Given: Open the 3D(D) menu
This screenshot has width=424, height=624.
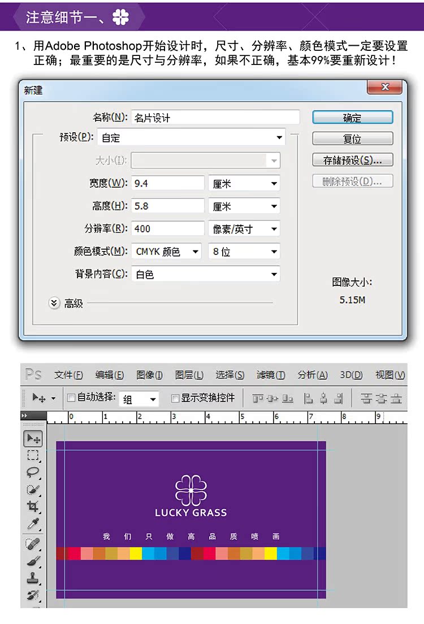Looking at the screenshot, I should tap(351, 375).
